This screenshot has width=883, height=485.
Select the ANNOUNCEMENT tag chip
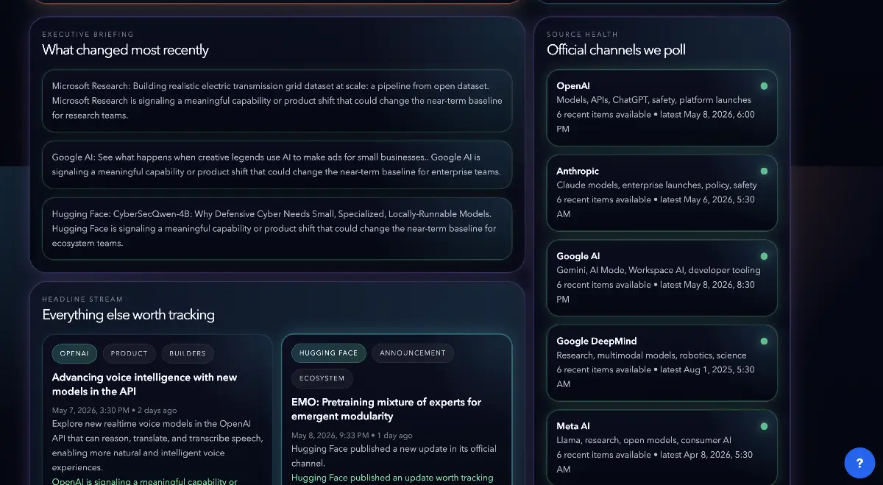pyautogui.click(x=413, y=353)
